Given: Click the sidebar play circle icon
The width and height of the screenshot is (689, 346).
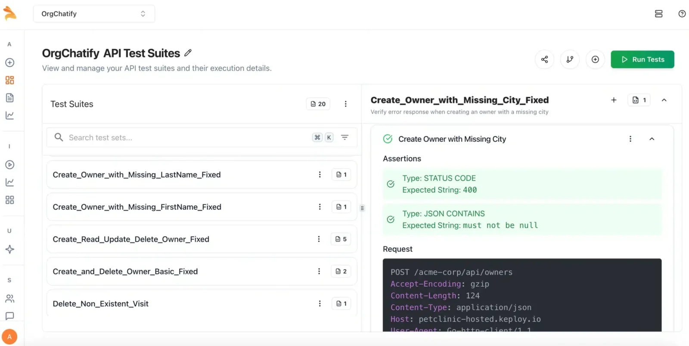Looking at the screenshot, I should (x=9, y=165).
